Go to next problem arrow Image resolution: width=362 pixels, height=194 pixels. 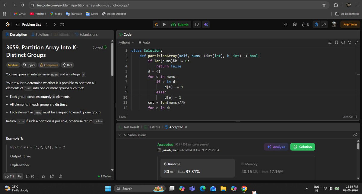(55, 24)
